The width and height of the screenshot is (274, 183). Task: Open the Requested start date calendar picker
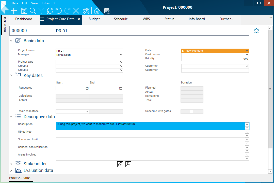(x=87, y=88)
